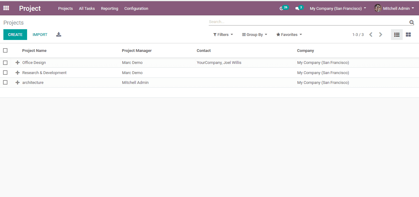Screen dimensions: 419x197
Task: Click the Projects breadcrumb title
Action: click(14, 23)
